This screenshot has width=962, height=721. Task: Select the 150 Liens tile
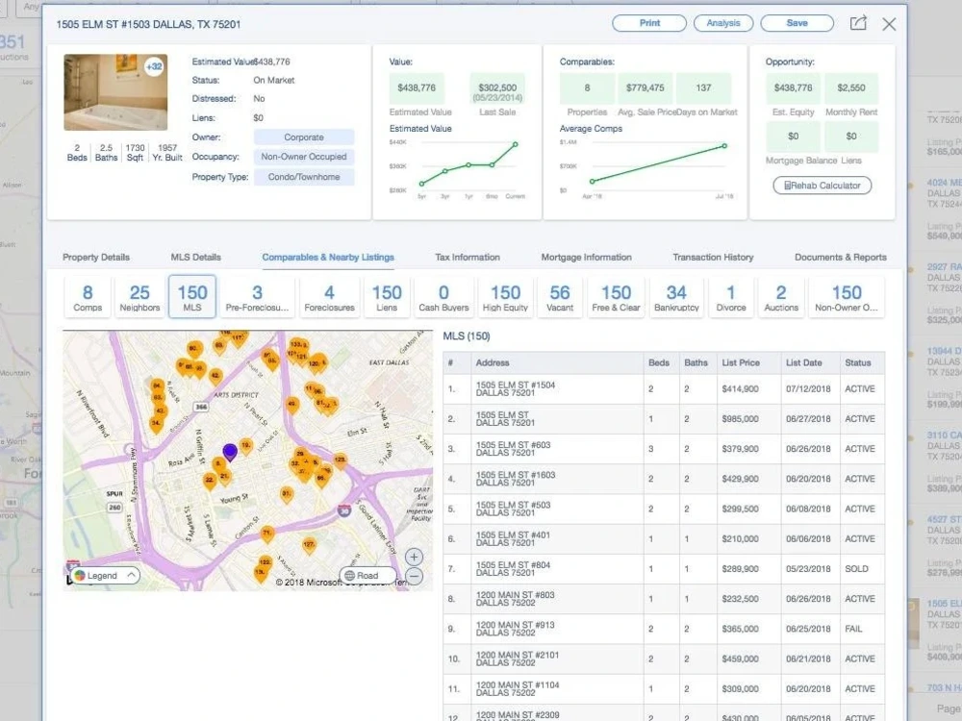coord(387,297)
